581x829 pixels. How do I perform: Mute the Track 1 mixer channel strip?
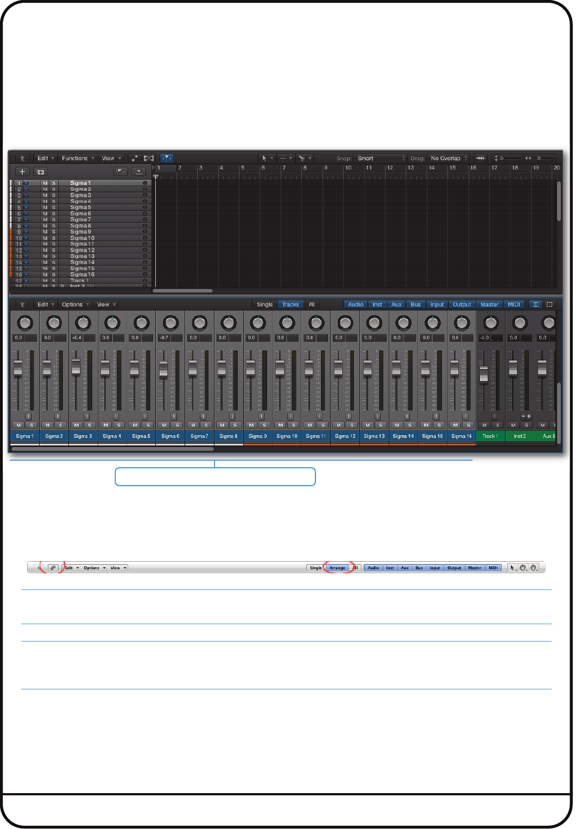tap(484, 425)
